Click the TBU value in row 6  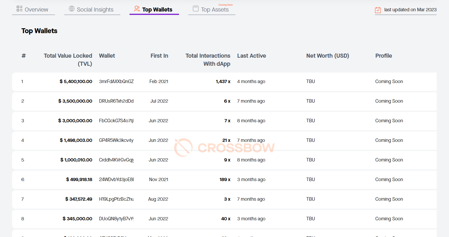pos(311,179)
